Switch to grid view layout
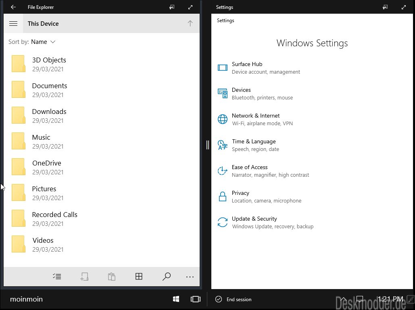The image size is (415, 310). pyautogui.click(x=139, y=277)
